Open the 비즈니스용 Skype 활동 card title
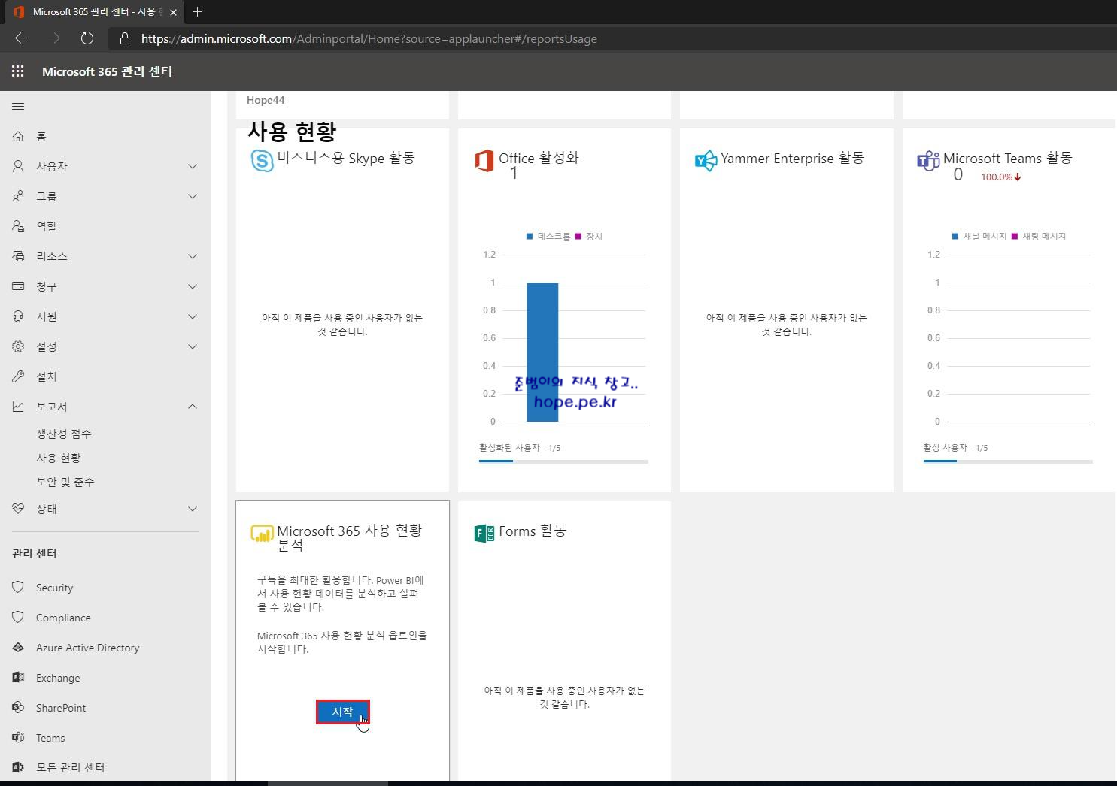This screenshot has height=786, width=1117. click(346, 158)
